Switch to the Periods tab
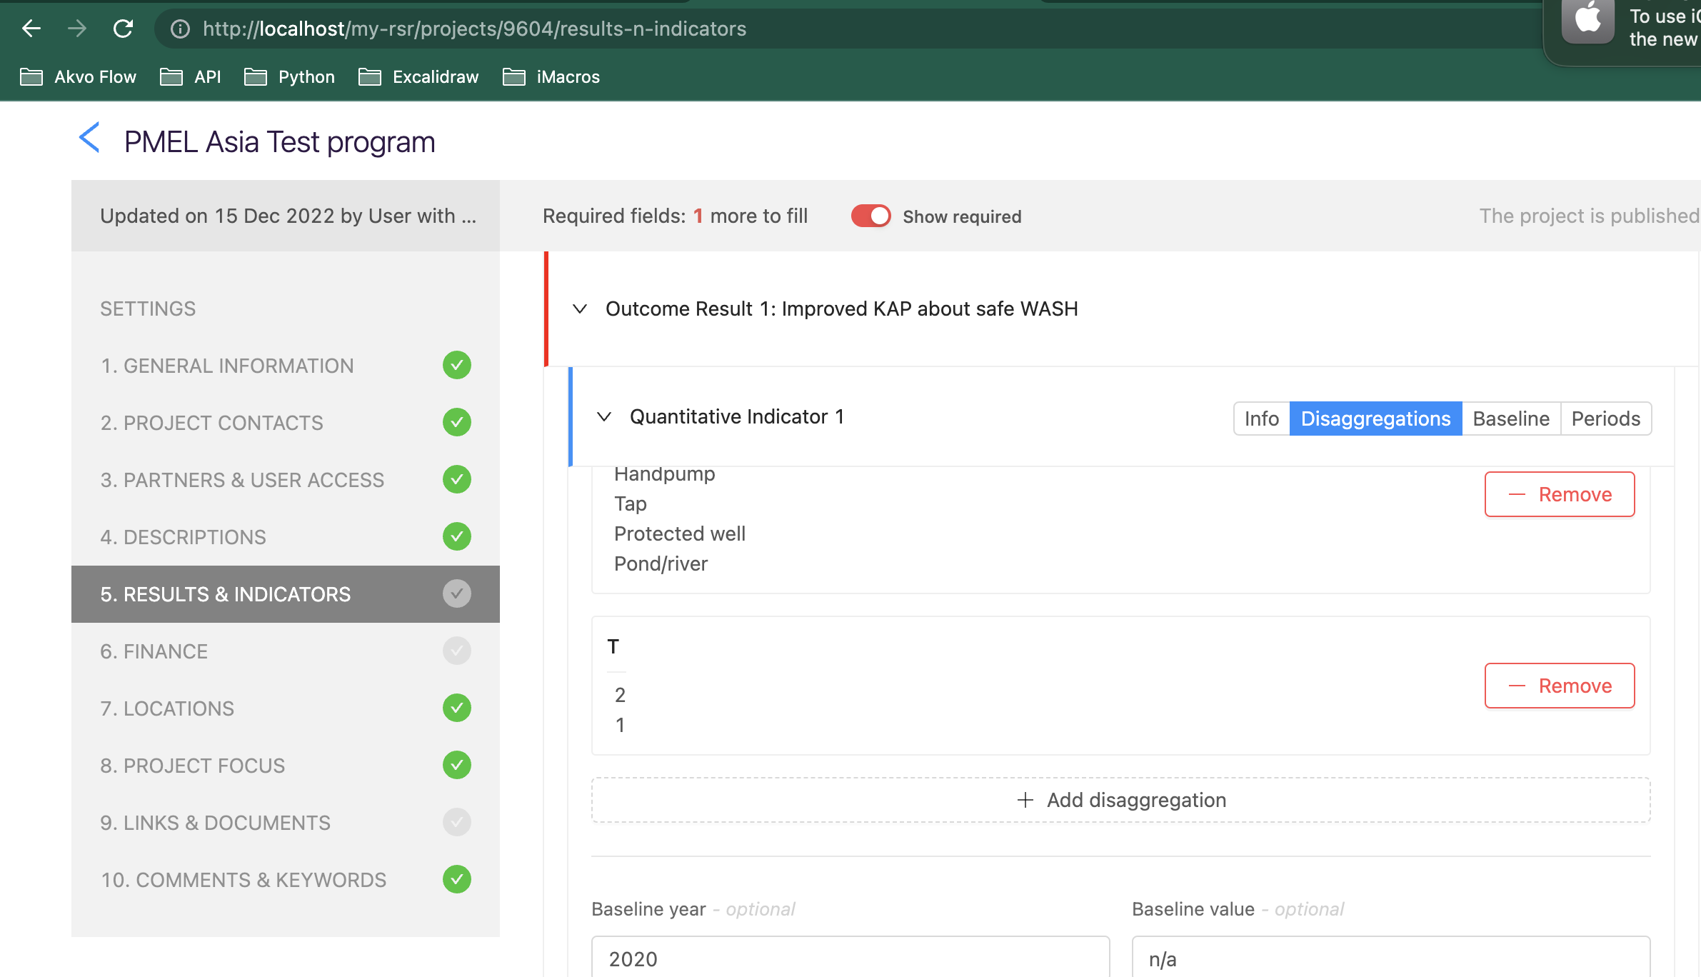The height and width of the screenshot is (977, 1701). [1605, 419]
